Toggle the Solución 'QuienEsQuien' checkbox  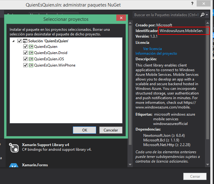click(20, 41)
